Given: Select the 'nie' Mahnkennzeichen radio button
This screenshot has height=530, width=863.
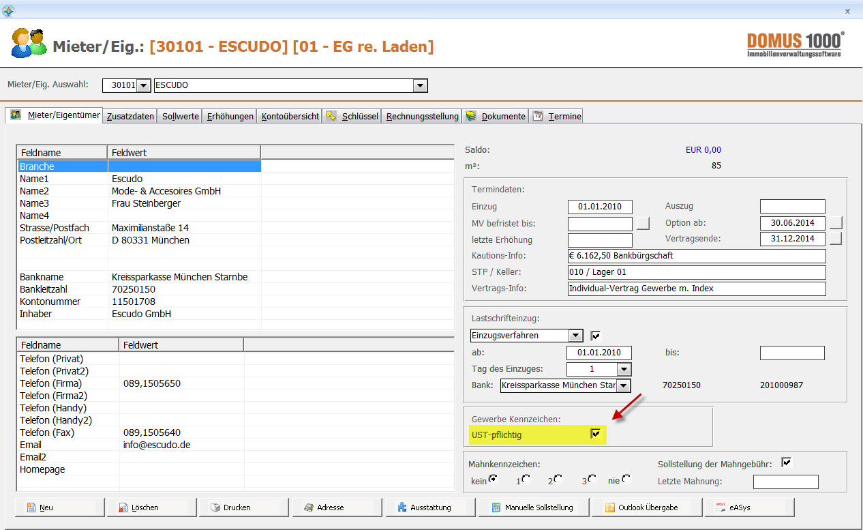Looking at the screenshot, I should tap(626, 479).
